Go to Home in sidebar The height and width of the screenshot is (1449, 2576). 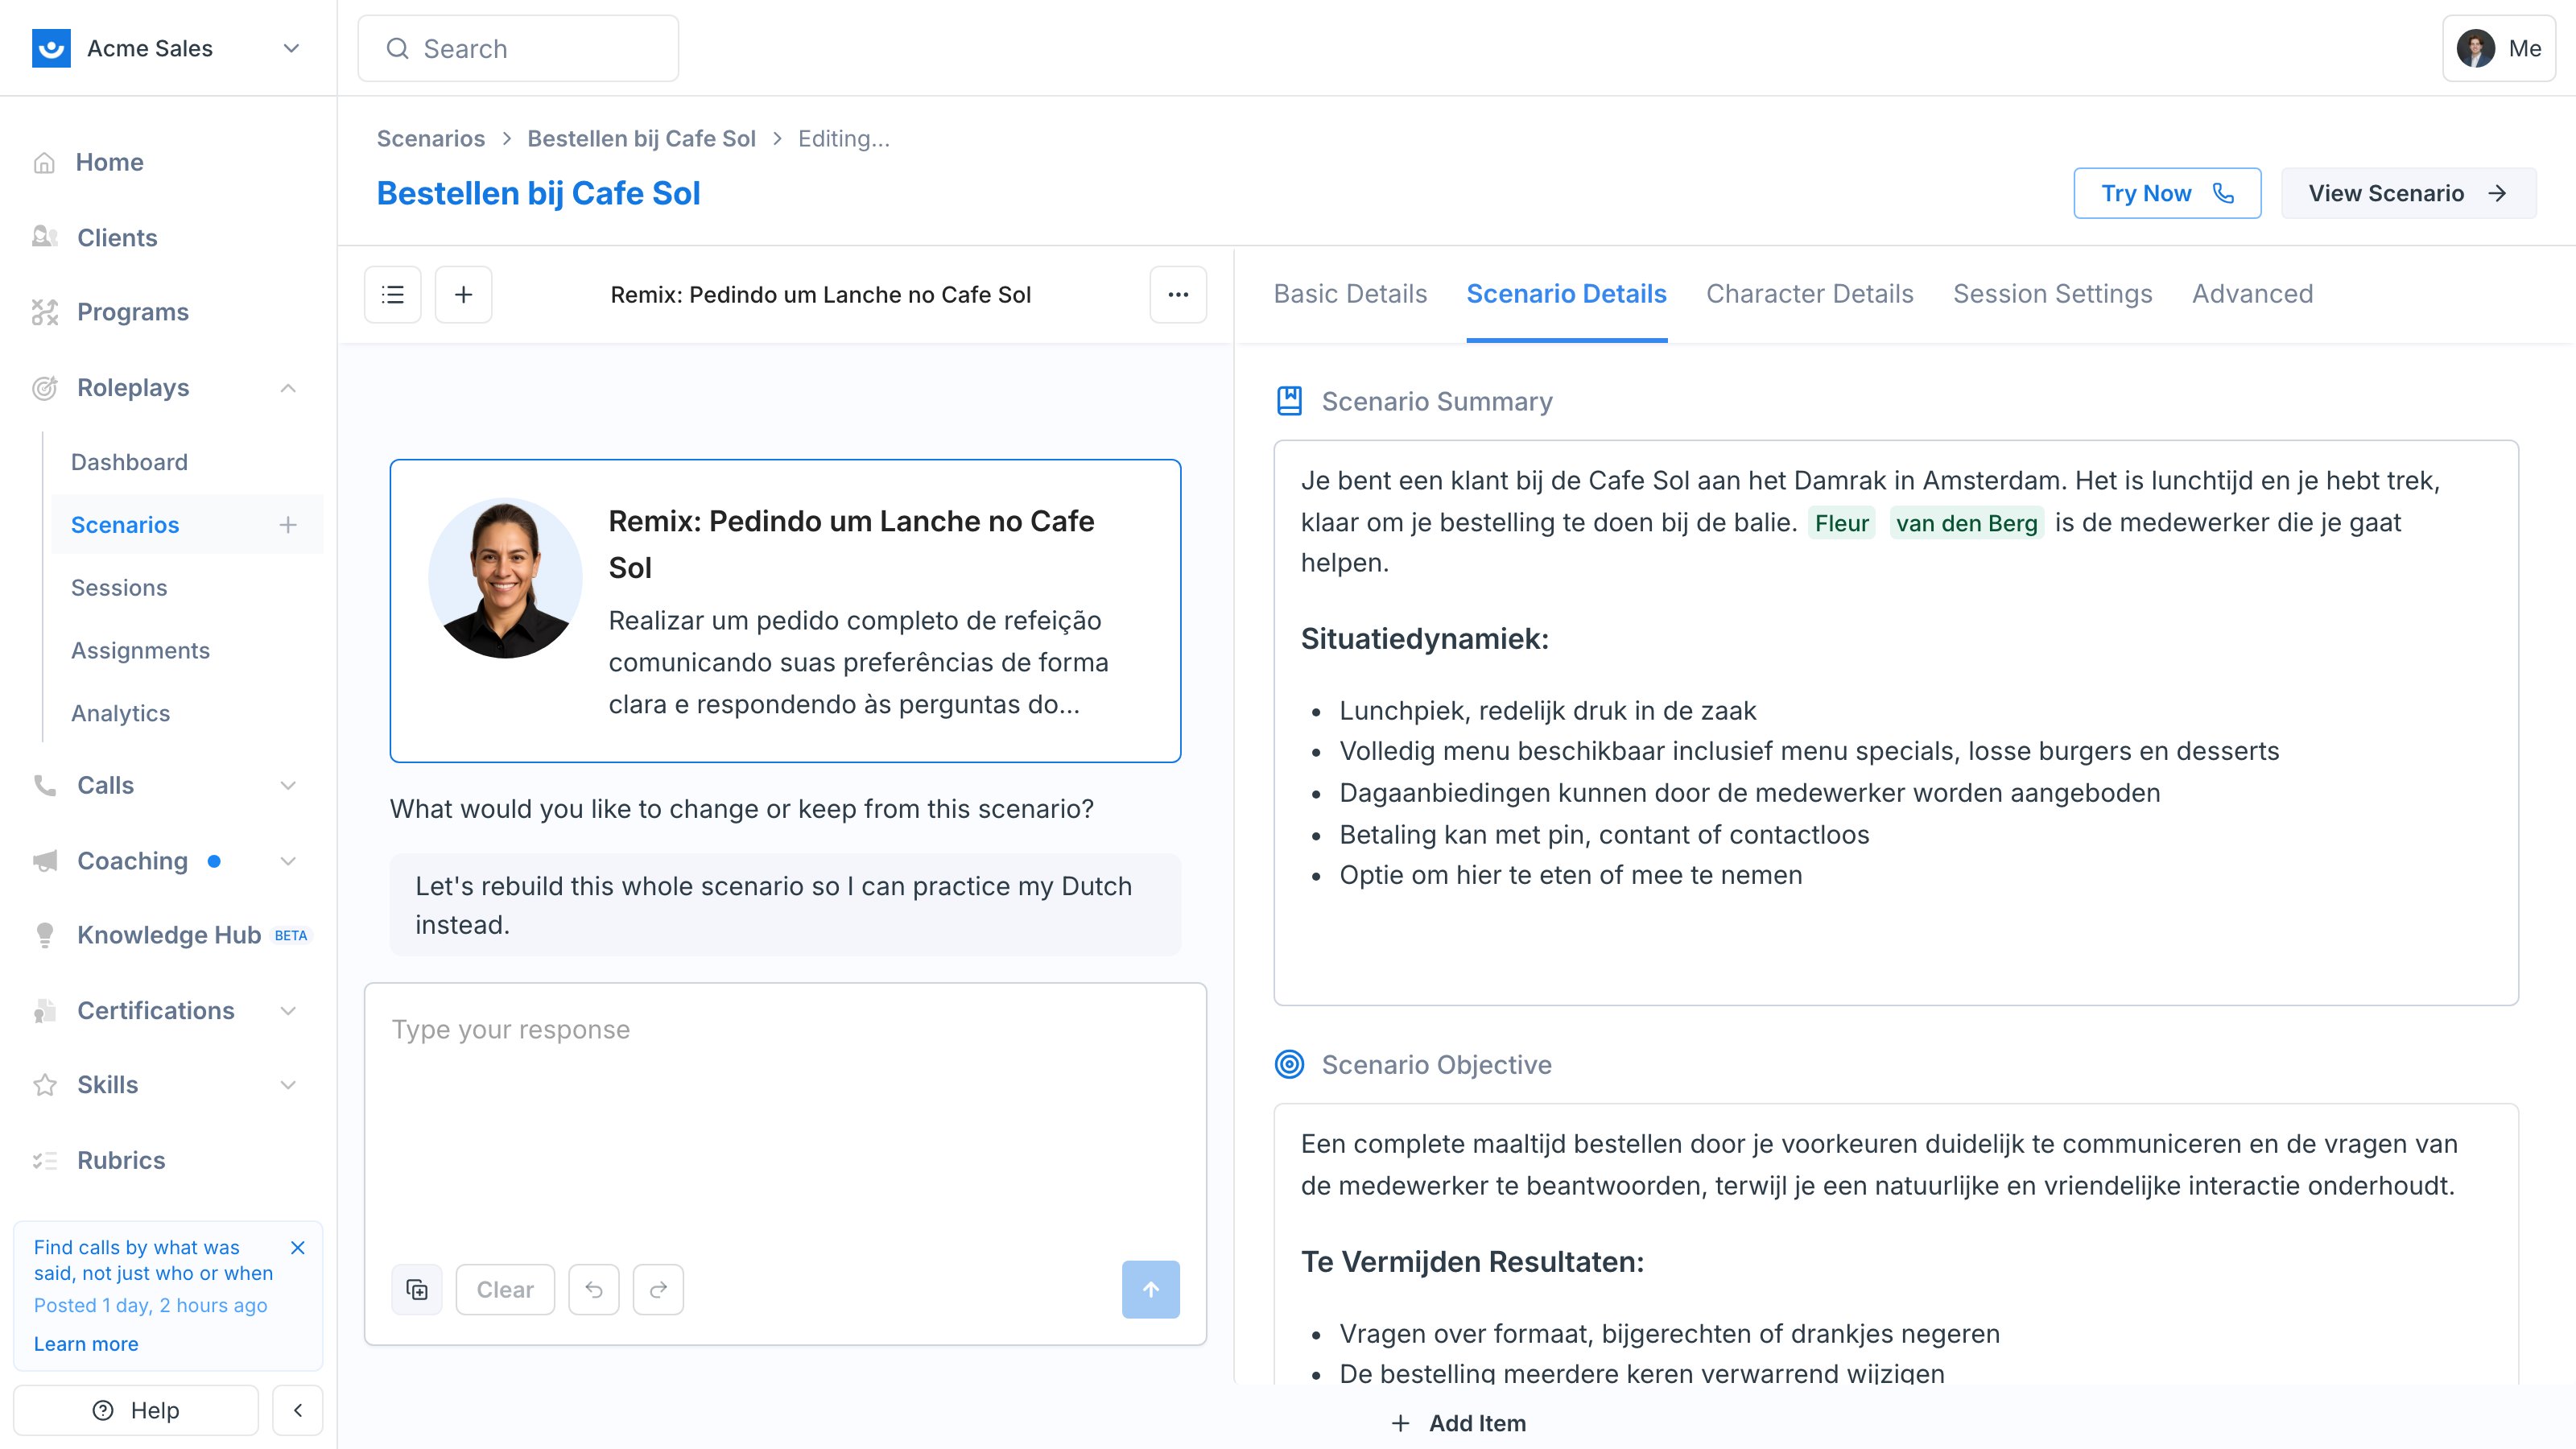point(109,162)
